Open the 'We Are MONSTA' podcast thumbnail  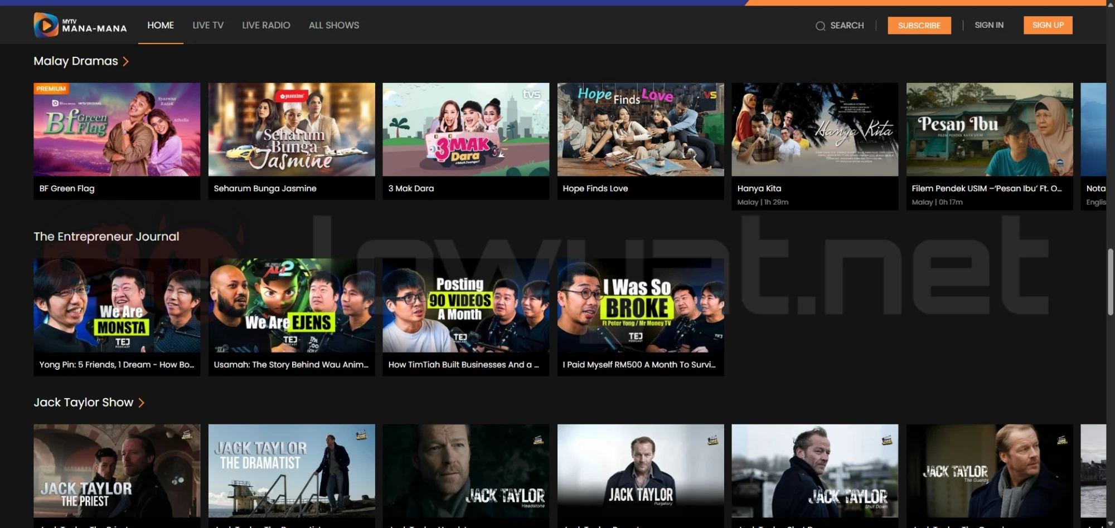[x=117, y=305]
